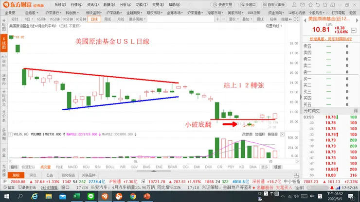Open 分时成交 sidebar tab

[x=4, y=98]
